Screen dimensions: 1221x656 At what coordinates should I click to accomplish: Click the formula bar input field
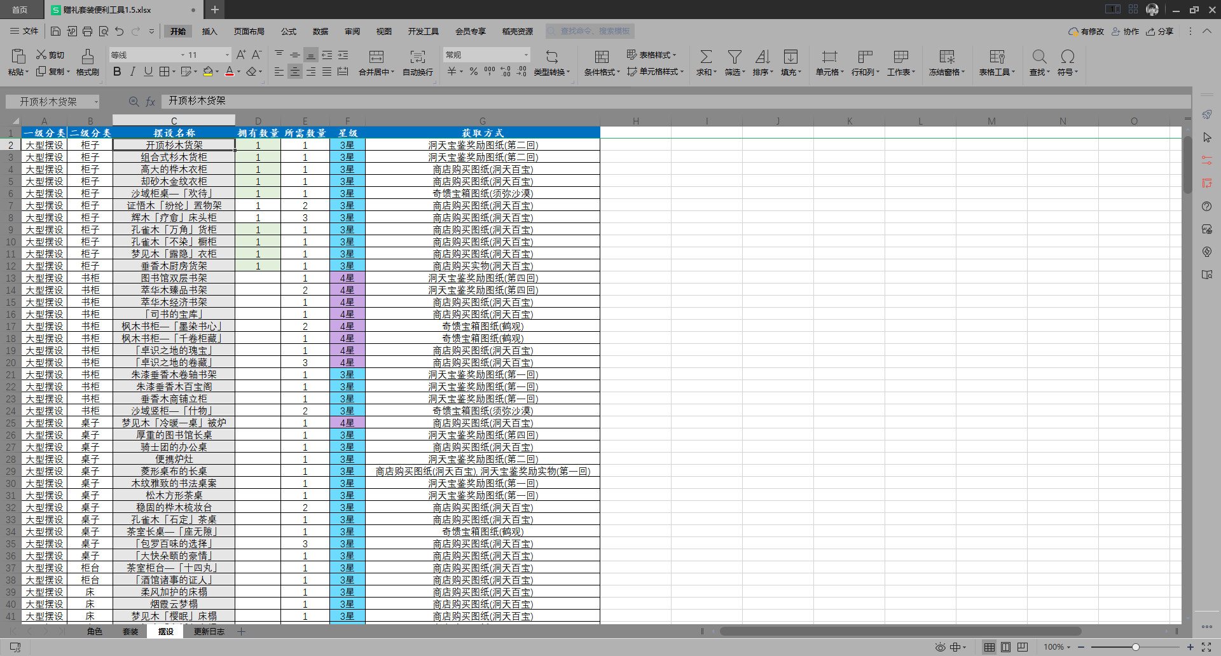tap(674, 101)
